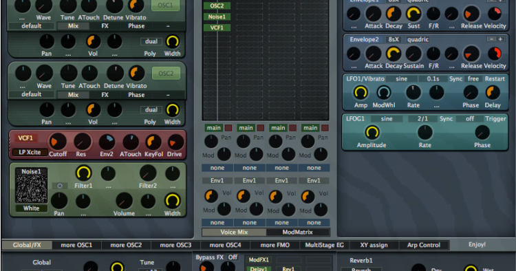
Task: Open the more OSC2 tab
Action: pyautogui.click(x=126, y=245)
